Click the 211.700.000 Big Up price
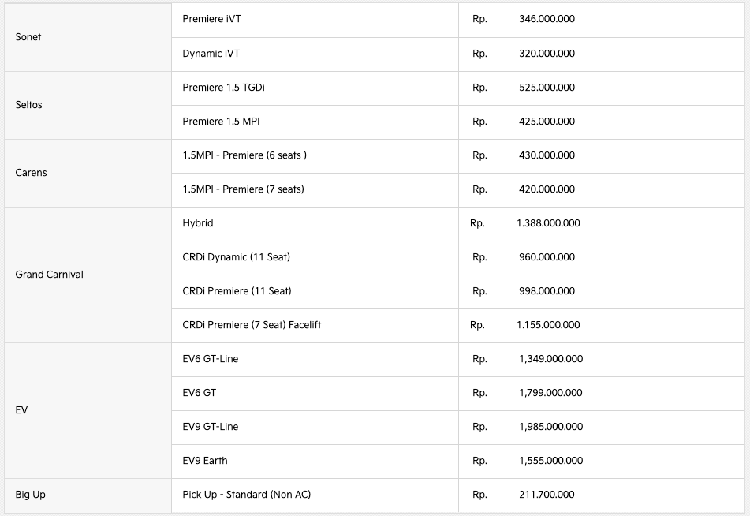750x516 pixels. pos(547,495)
